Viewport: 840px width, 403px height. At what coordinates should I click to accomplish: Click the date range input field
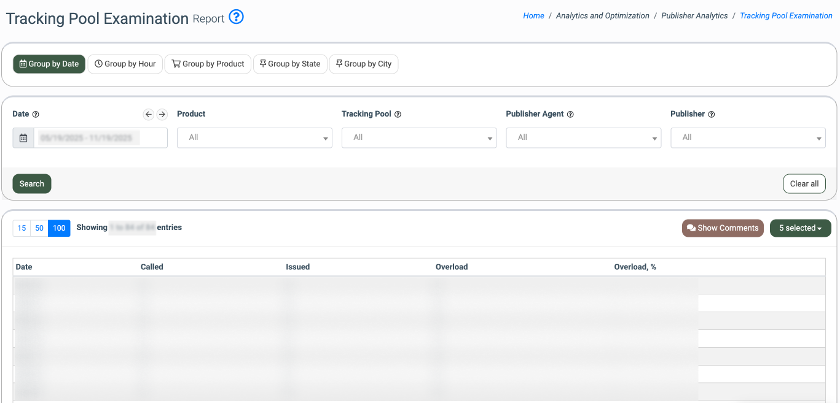pyautogui.click(x=100, y=138)
